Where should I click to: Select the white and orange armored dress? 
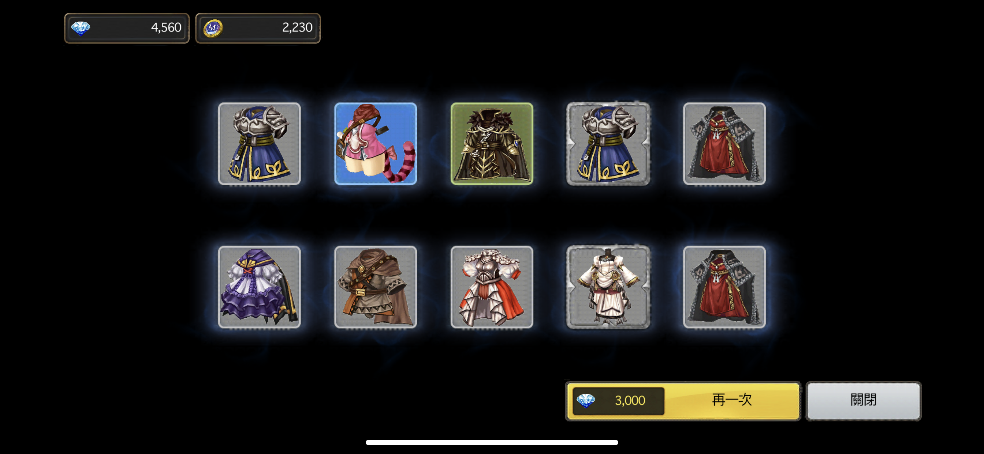point(492,287)
